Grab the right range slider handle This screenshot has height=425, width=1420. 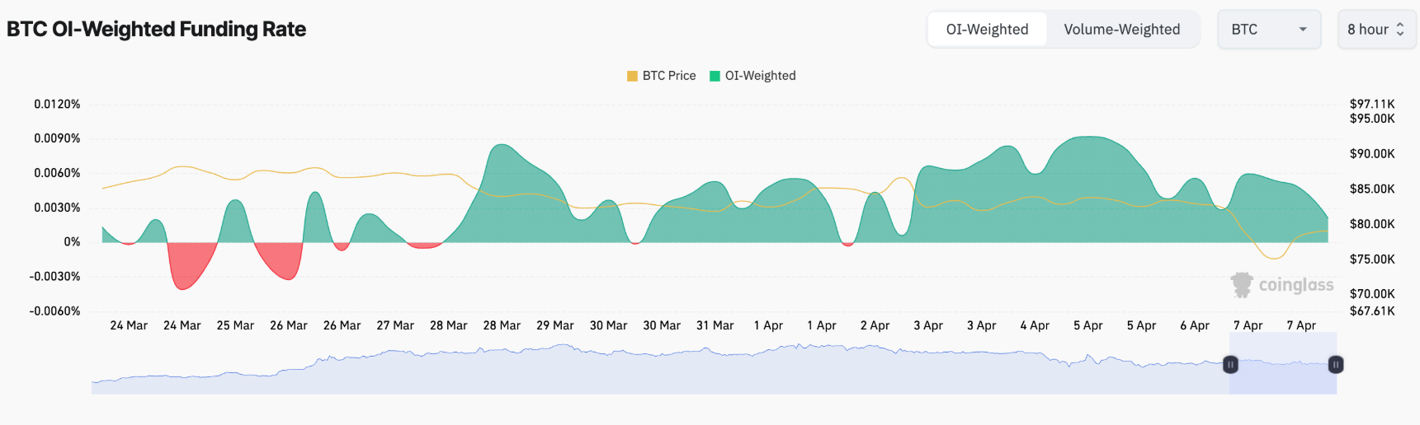click(1336, 364)
